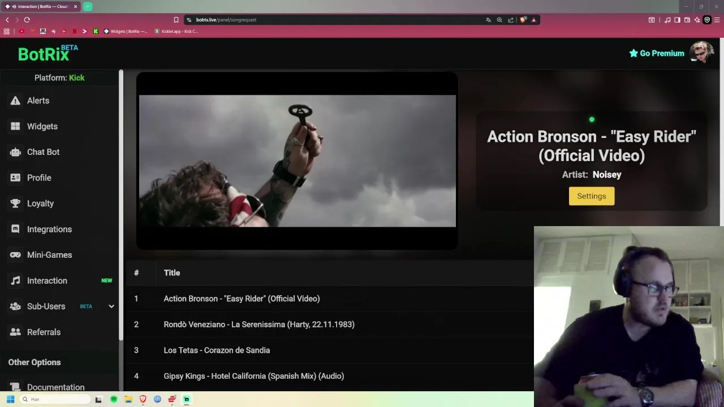Open the Widgets sidebar page
The height and width of the screenshot is (407, 724).
click(x=42, y=126)
